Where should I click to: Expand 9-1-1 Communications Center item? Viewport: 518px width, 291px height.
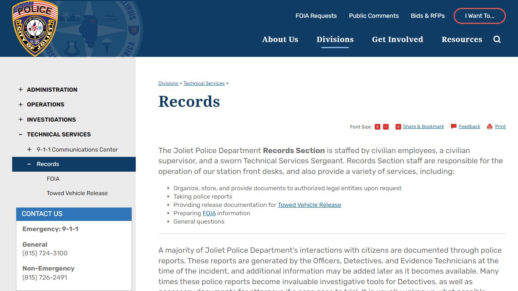[29, 150]
